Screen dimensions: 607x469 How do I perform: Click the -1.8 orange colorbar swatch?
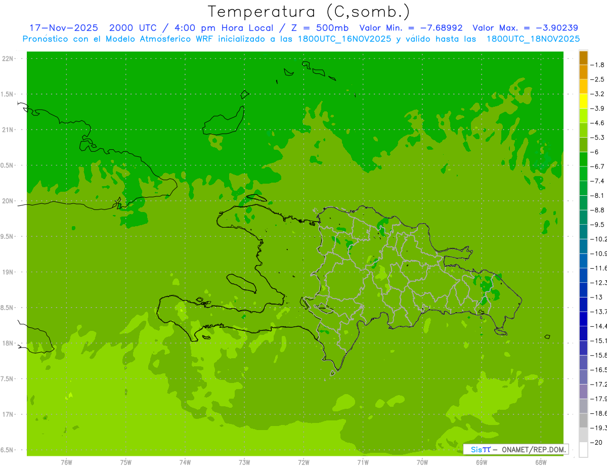[583, 58]
